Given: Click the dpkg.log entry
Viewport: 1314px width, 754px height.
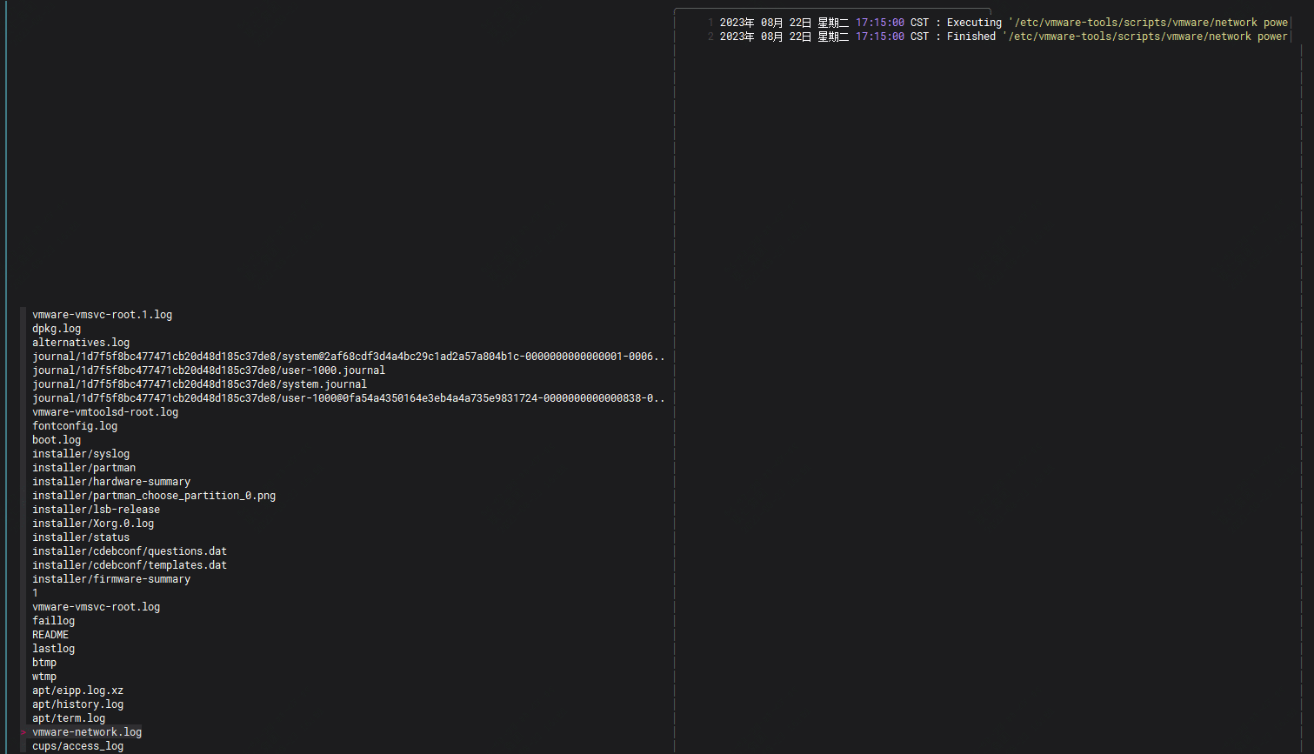Looking at the screenshot, I should (x=57, y=329).
